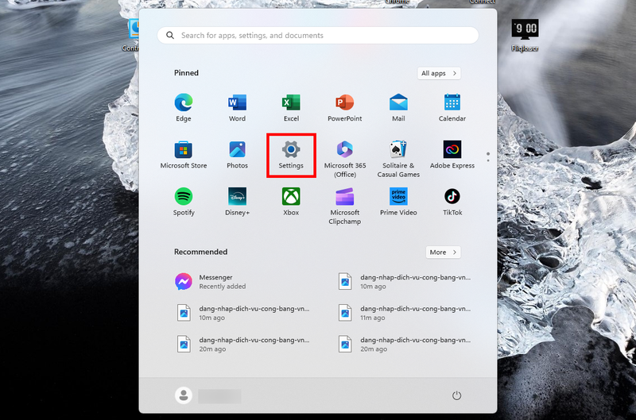Open Excel from the Start menu

click(291, 107)
